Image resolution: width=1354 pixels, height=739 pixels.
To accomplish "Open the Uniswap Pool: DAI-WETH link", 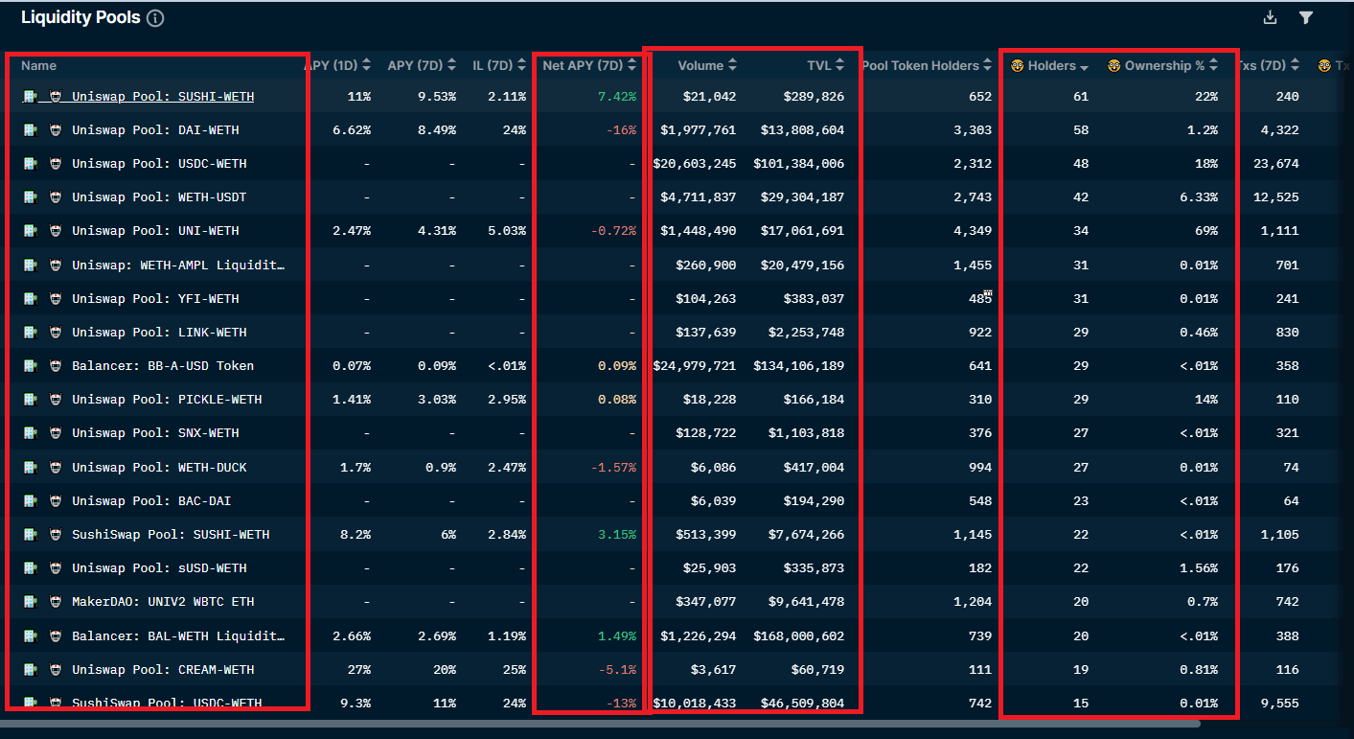I will point(155,130).
